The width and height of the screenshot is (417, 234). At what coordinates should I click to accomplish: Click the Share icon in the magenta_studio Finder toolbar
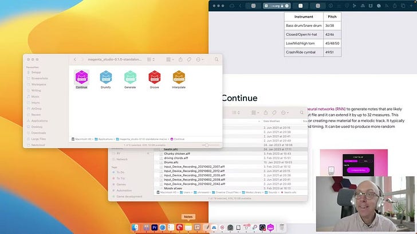(x=180, y=59)
